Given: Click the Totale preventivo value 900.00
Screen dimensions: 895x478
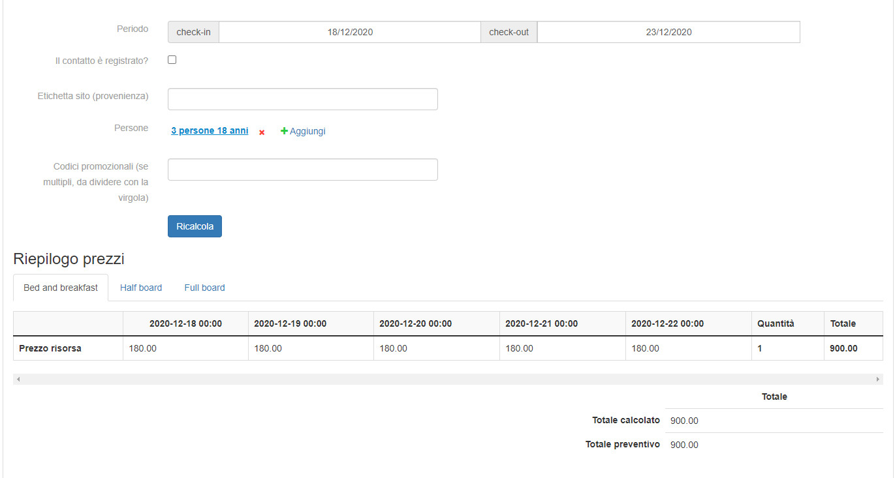Looking at the screenshot, I should click(684, 445).
